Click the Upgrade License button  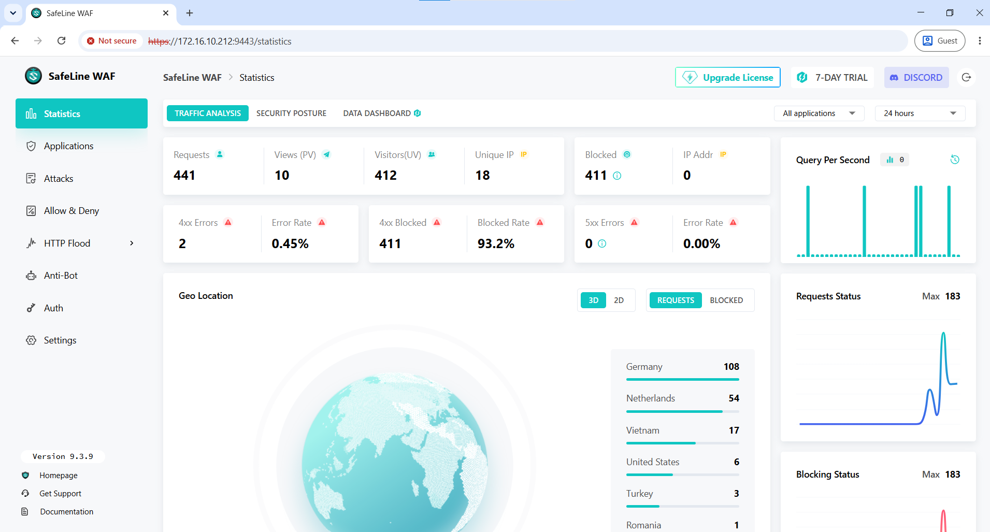(x=728, y=77)
